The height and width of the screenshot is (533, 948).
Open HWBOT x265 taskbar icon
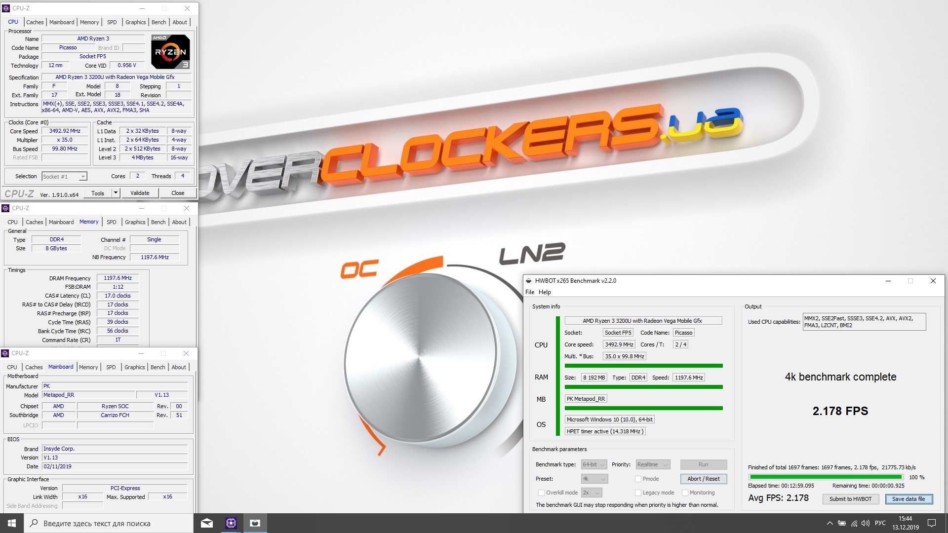coord(255,523)
